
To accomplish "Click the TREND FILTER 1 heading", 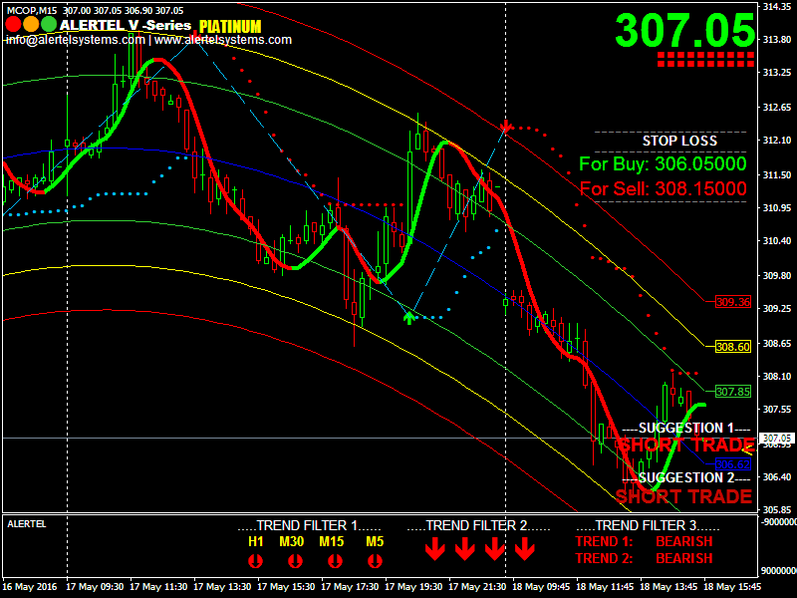I will click(309, 525).
